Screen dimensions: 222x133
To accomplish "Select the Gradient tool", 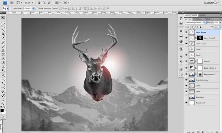I will coord(3,62).
